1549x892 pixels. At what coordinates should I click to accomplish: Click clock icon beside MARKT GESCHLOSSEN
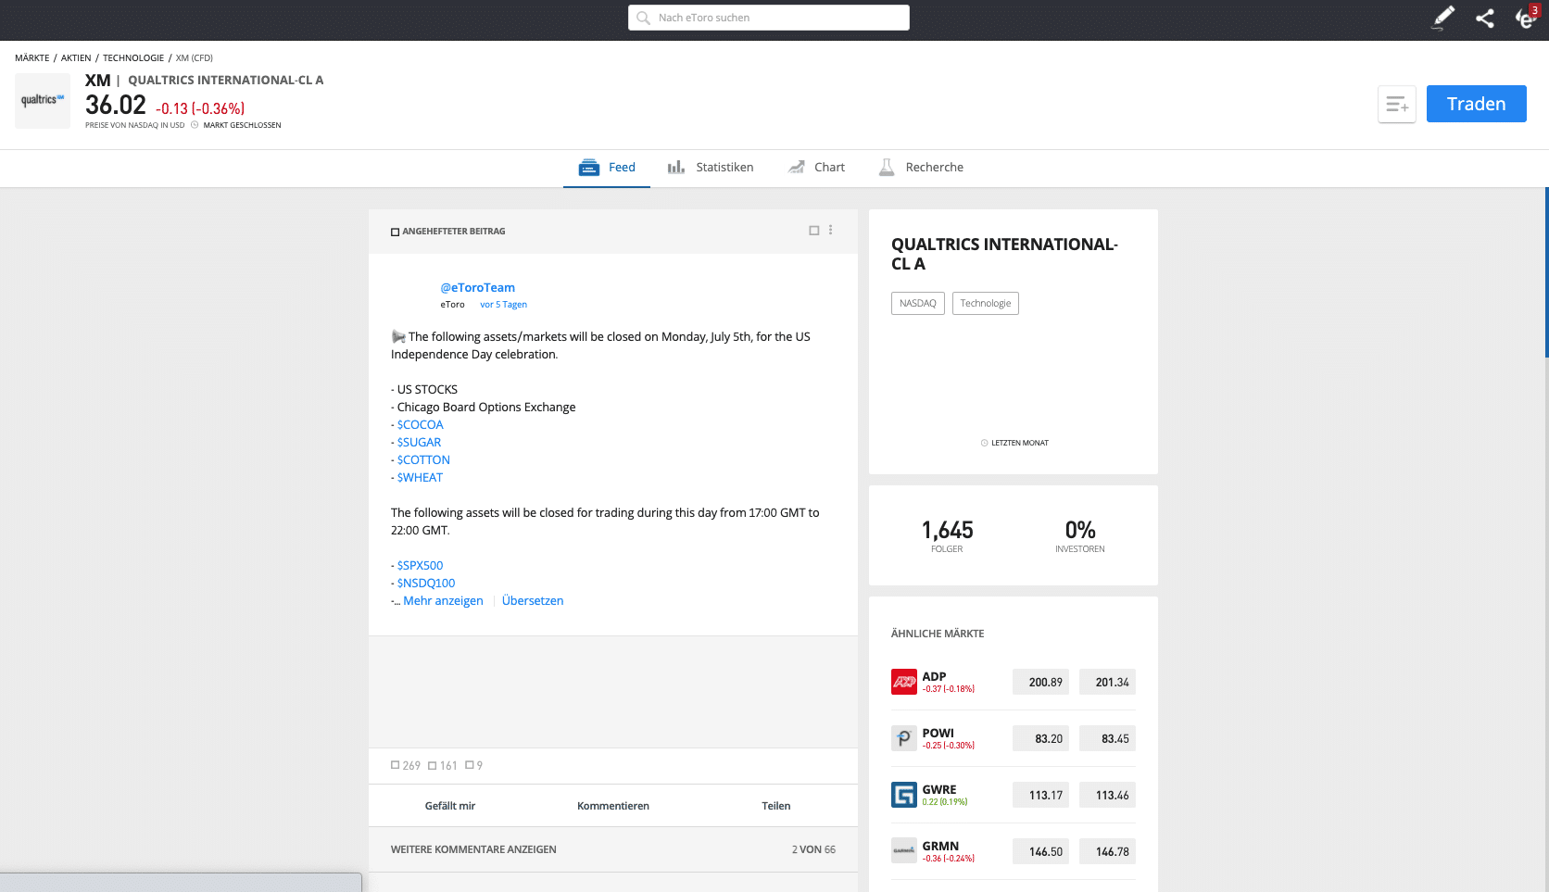click(x=195, y=125)
